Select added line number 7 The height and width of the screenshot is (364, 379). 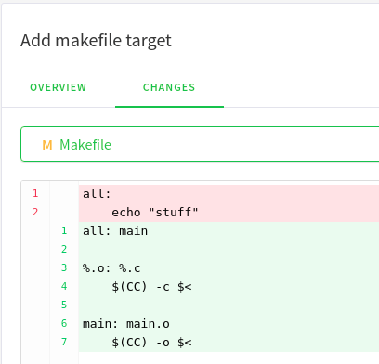coord(64,342)
